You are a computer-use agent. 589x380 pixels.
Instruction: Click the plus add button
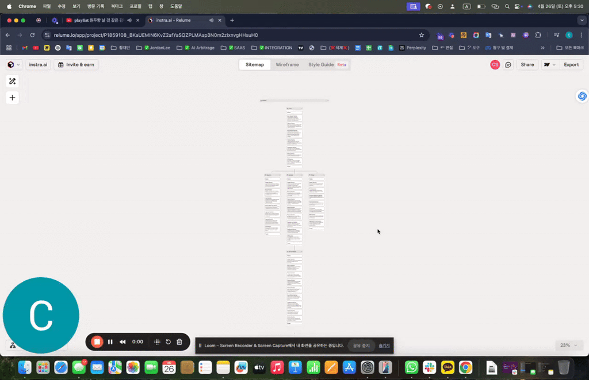click(12, 98)
